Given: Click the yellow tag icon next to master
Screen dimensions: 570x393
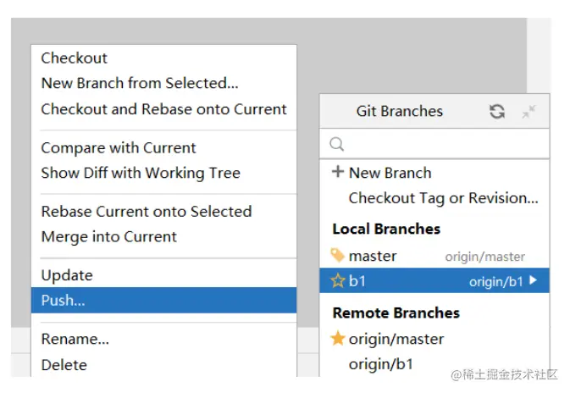Looking at the screenshot, I should [338, 256].
